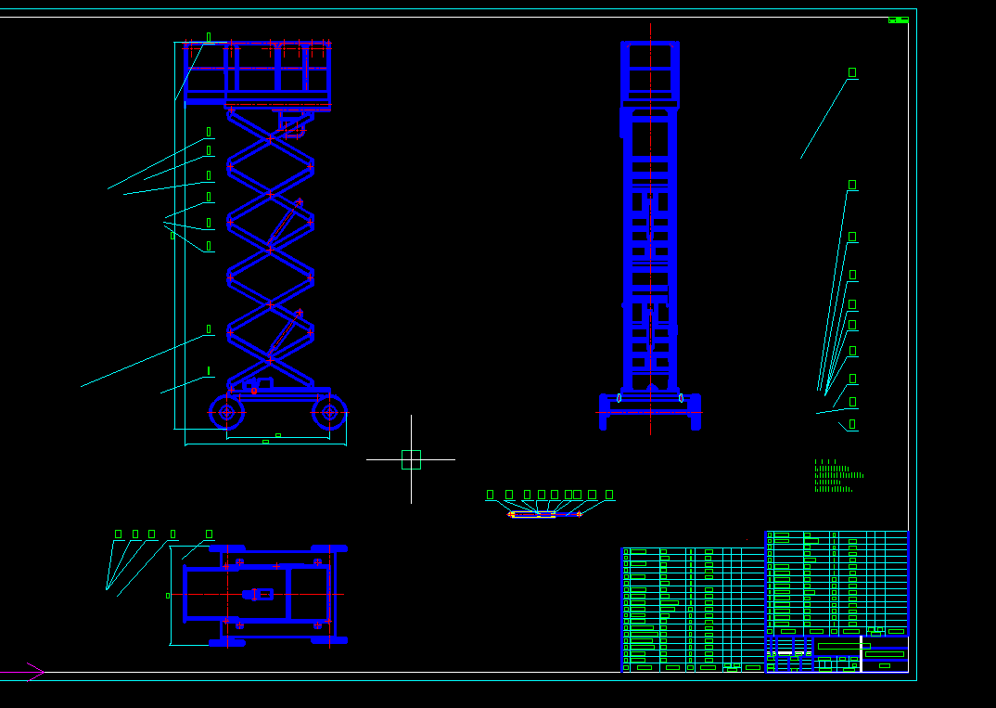Select the first balloon above the pin detail

click(x=490, y=495)
